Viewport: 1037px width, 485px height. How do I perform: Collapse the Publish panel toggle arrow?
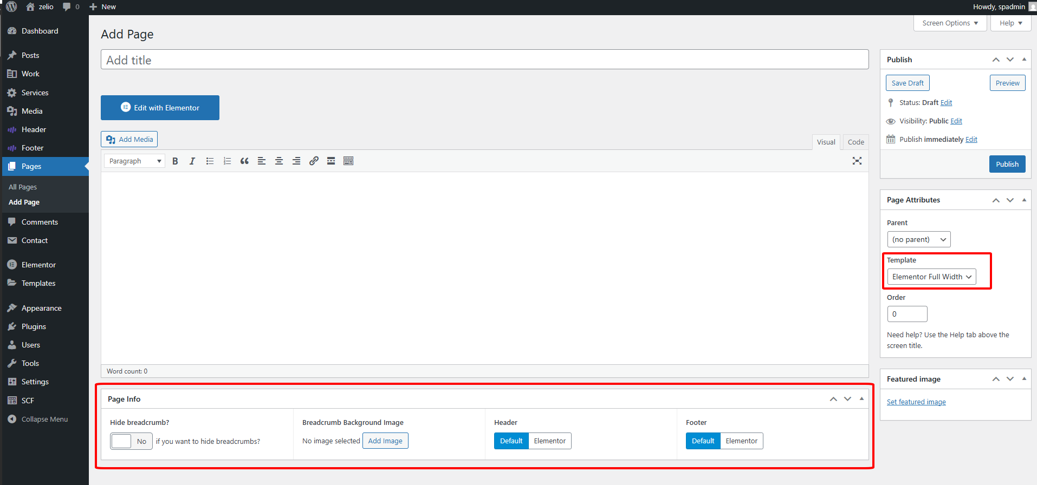(1024, 60)
